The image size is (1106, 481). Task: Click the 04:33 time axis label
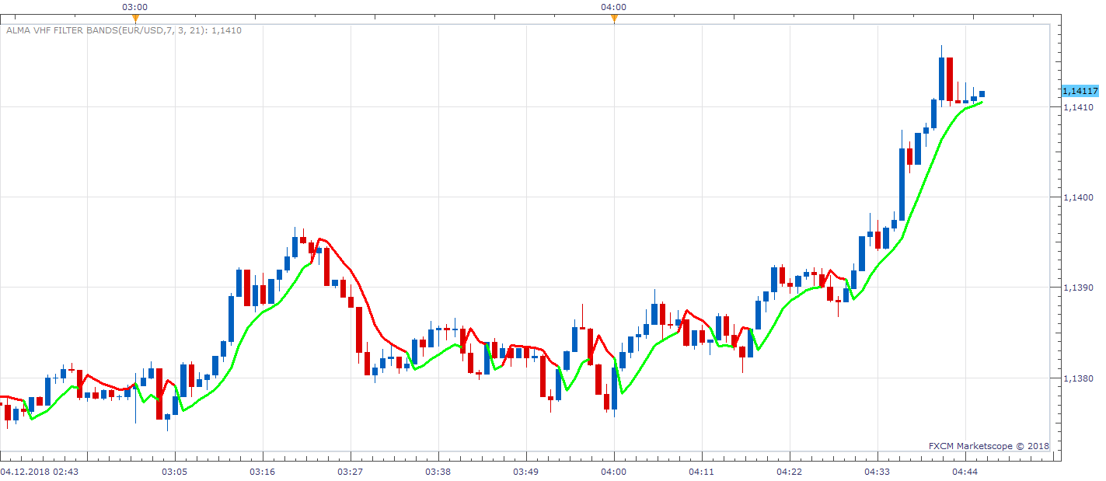tap(877, 472)
